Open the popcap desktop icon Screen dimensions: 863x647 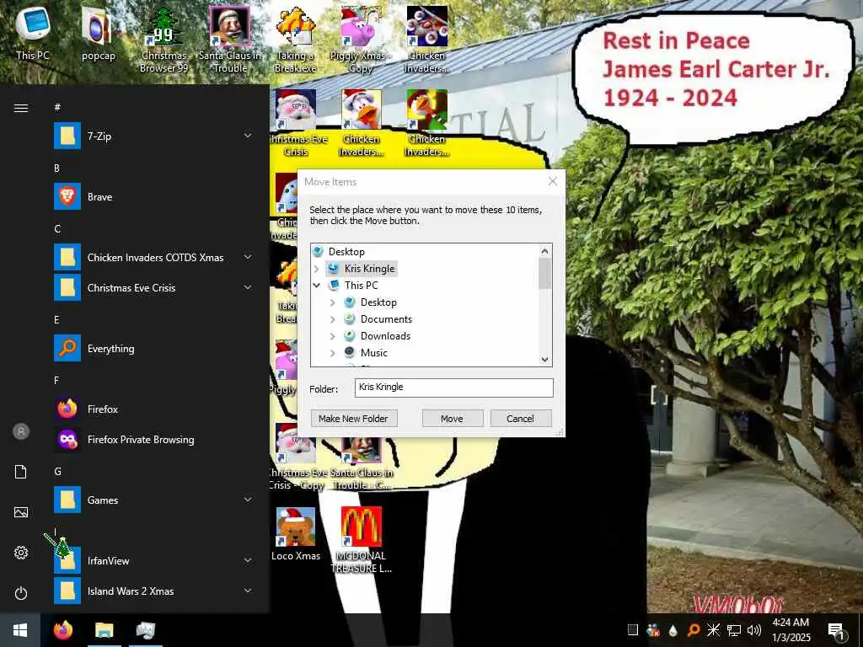[x=98, y=34]
